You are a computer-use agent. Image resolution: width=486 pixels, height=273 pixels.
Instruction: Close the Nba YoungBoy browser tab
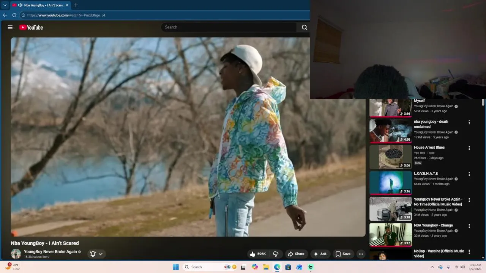coord(67,5)
